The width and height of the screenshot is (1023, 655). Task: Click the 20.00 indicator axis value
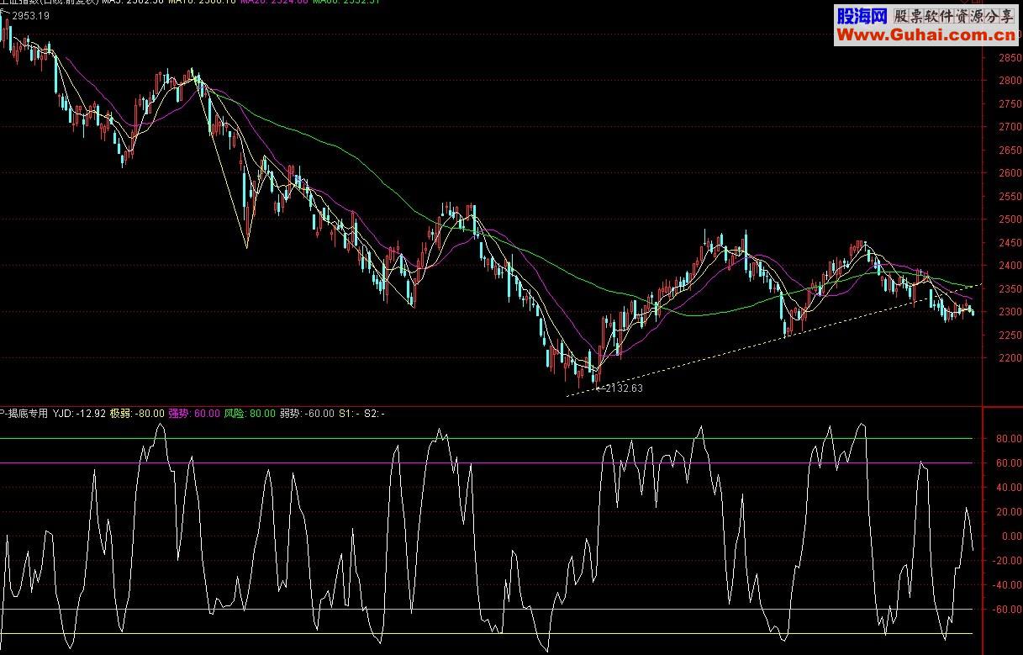coord(1009,511)
